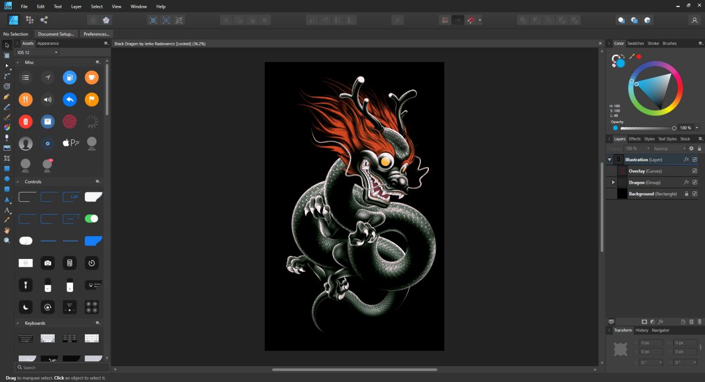This screenshot has height=382, width=705.
Task: Hide the Dragon group layer
Action: click(x=694, y=182)
